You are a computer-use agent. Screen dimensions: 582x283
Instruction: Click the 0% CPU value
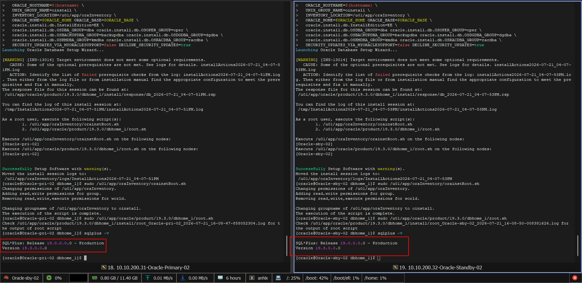pos(58,278)
